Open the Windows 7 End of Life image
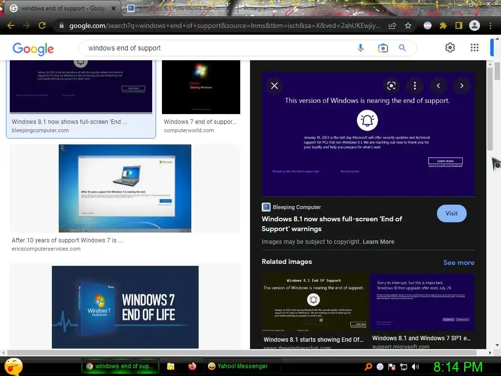The image size is (501, 376). pos(125,307)
